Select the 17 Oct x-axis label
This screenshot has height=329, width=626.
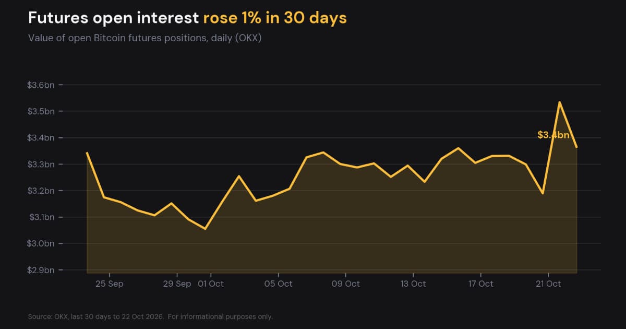coord(480,284)
